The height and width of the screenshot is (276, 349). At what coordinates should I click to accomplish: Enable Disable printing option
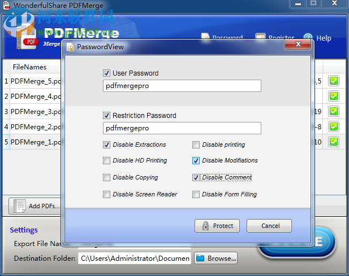196,144
